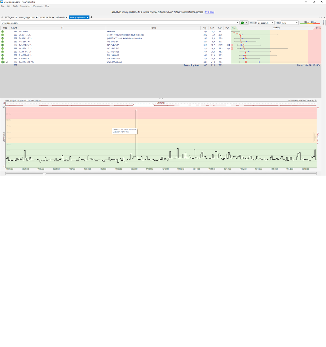Follow the 'Try it now!' Sidekick link
Screen dimensions: 326x347
coord(209,12)
